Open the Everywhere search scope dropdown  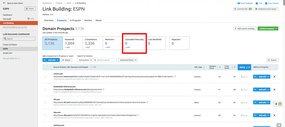click(x=85, y=60)
